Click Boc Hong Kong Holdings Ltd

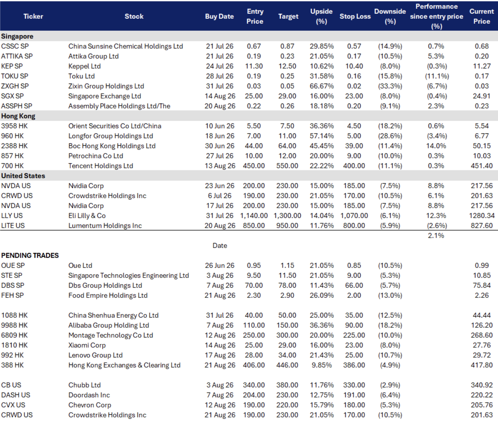(112, 146)
